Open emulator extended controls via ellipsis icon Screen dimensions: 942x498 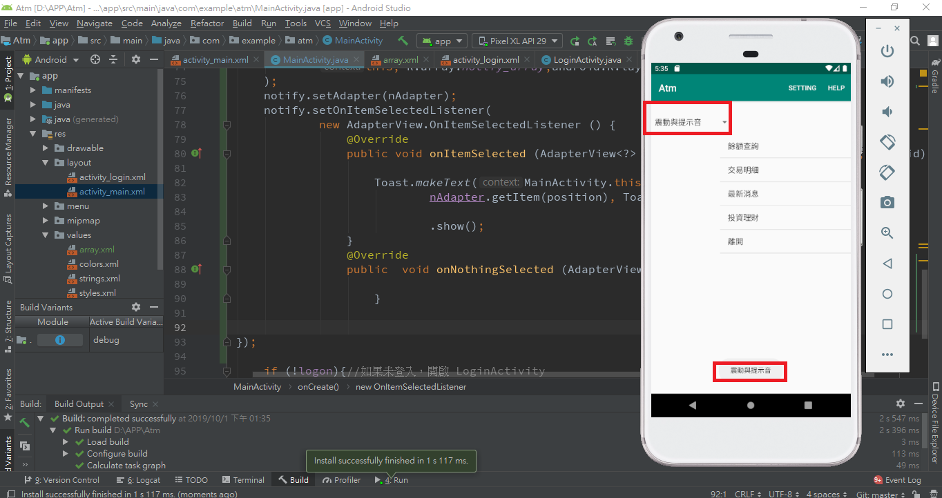click(887, 355)
